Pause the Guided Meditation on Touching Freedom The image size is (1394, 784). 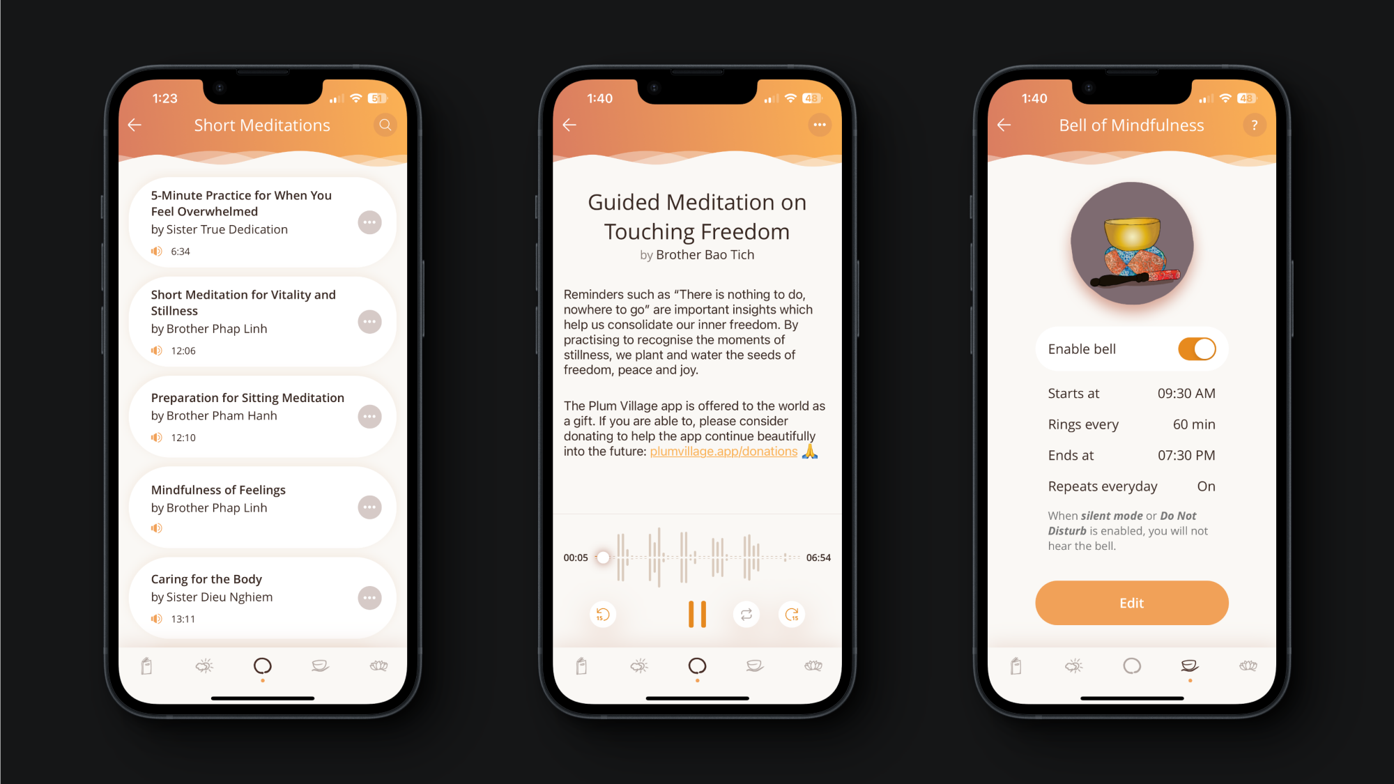(697, 613)
